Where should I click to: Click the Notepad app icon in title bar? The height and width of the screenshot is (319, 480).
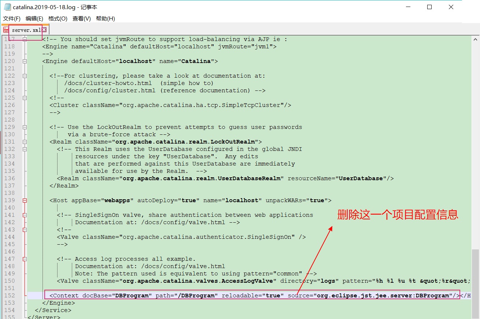tap(7, 7)
